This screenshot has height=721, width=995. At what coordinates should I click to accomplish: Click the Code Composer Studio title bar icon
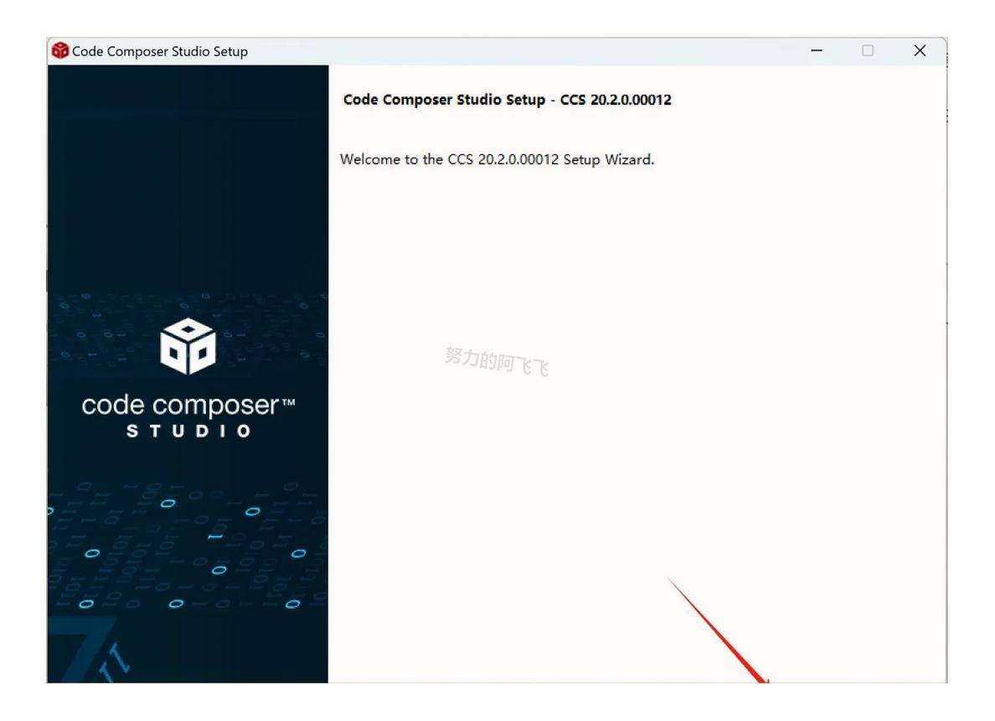pyautogui.click(x=59, y=51)
